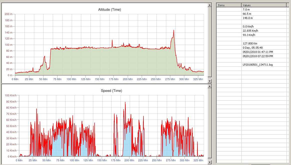Click the Items column header
This screenshot has width=291, height=165.
point(229,5)
